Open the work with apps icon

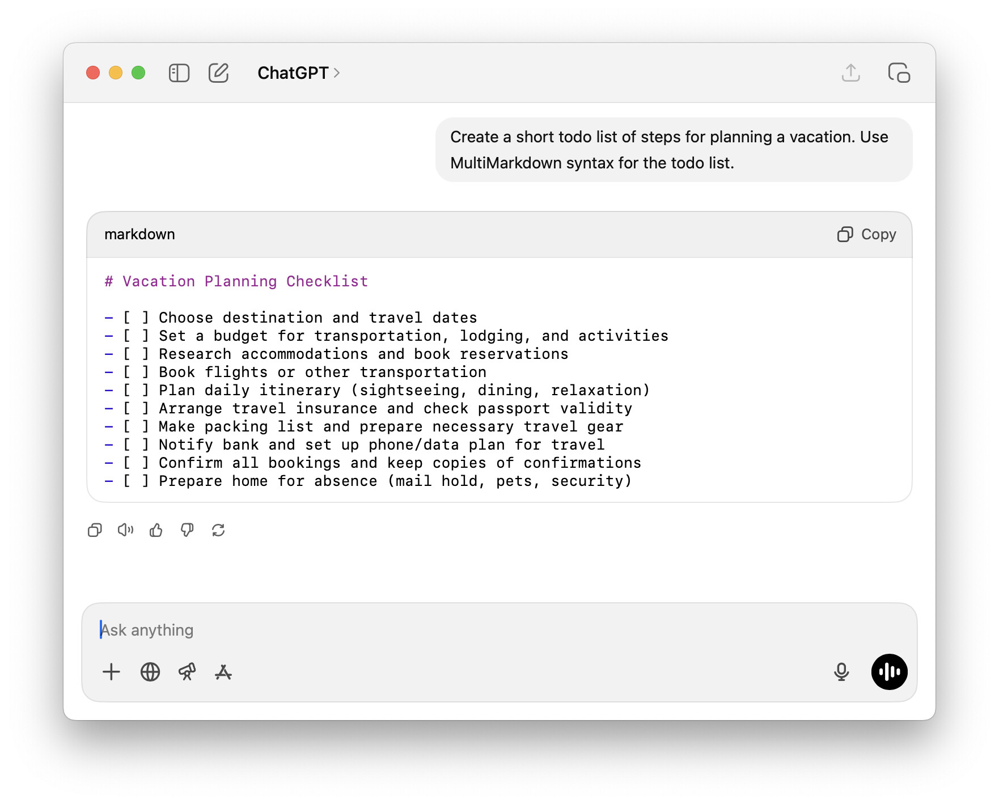[223, 672]
